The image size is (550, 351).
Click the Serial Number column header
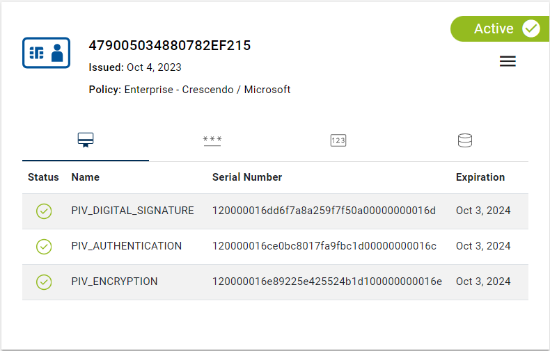tap(247, 177)
